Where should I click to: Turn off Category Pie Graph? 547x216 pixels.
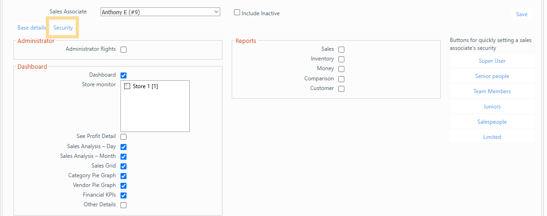pos(124,176)
